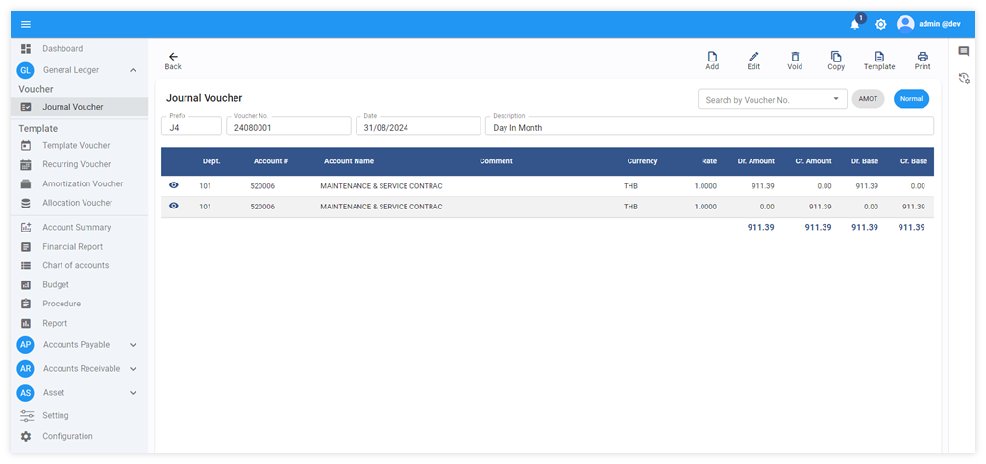Open the notifications bell
The width and height of the screenshot is (986, 464).
854,24
